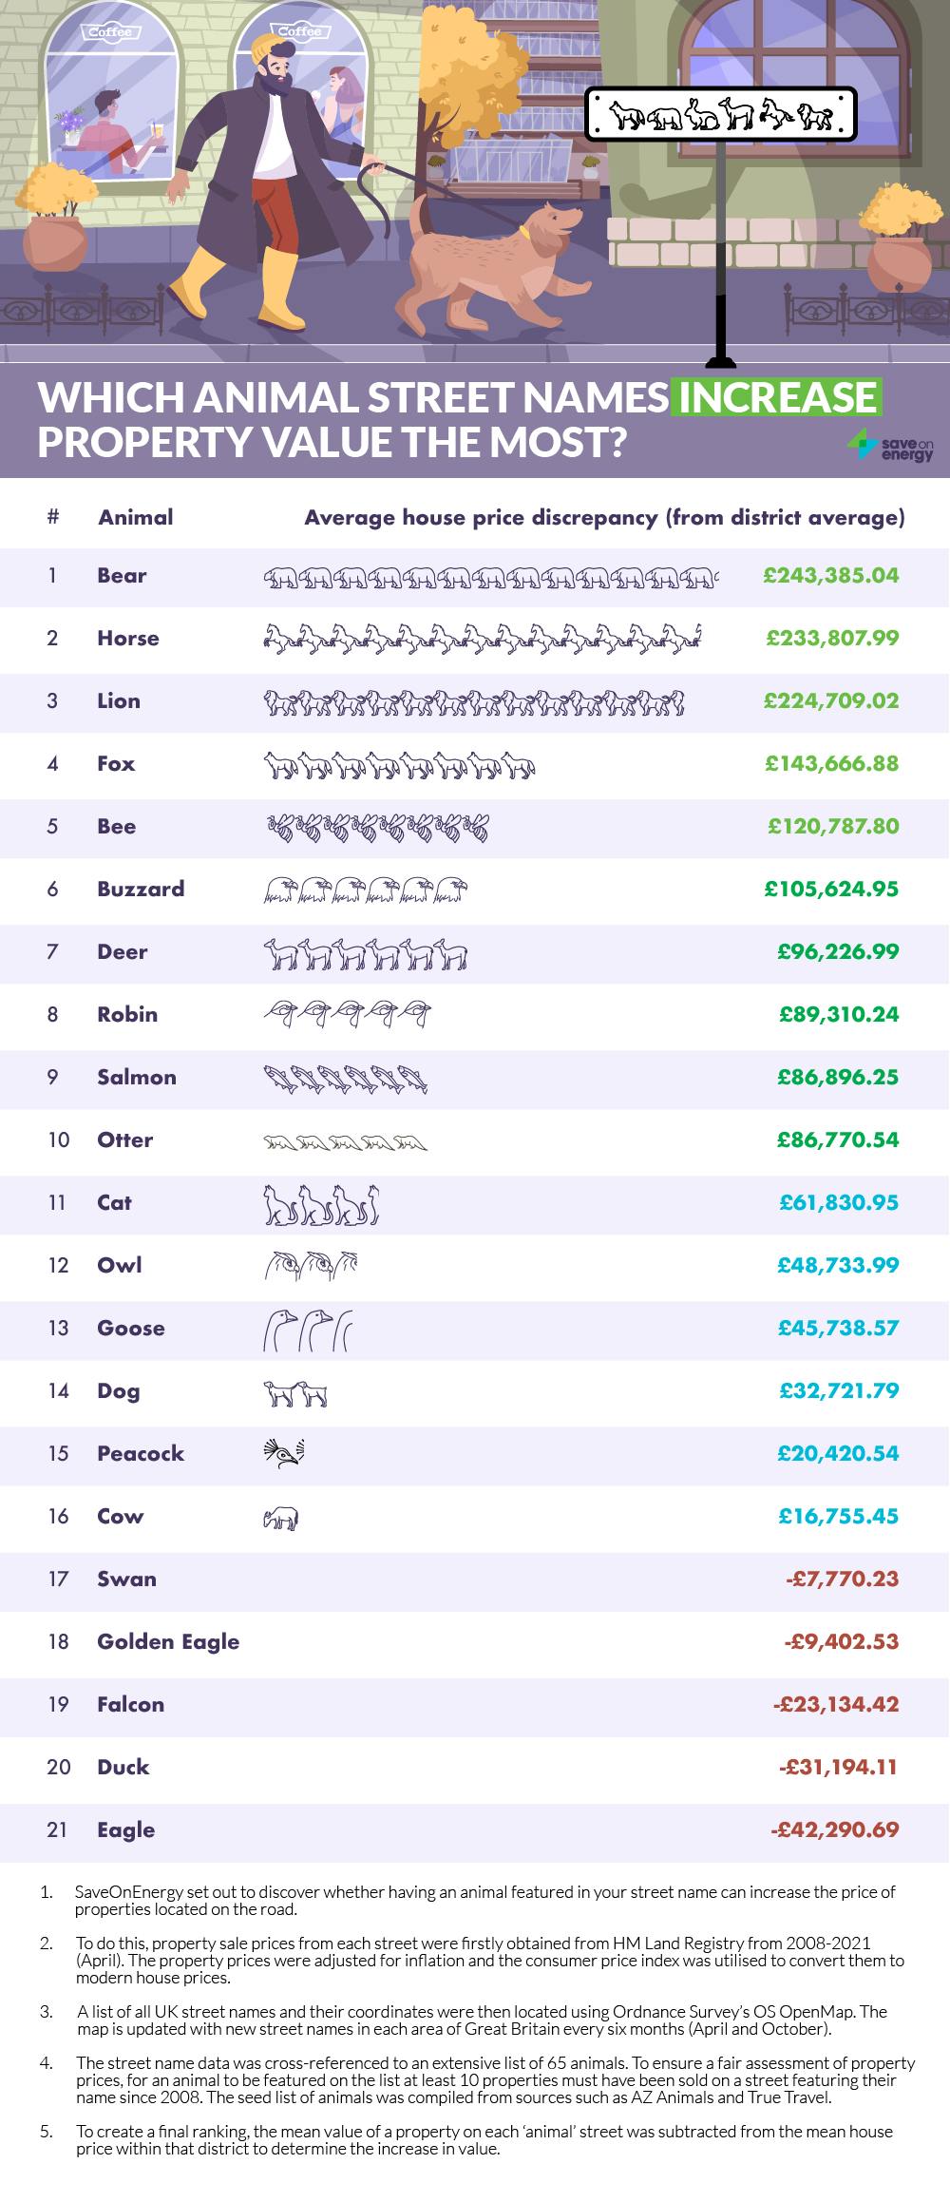Click the robin icons in row 8
The image size is (950, 2202).
click(x=347, y=1014)
